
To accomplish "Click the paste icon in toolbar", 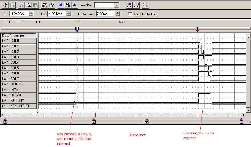I will 36,5.
